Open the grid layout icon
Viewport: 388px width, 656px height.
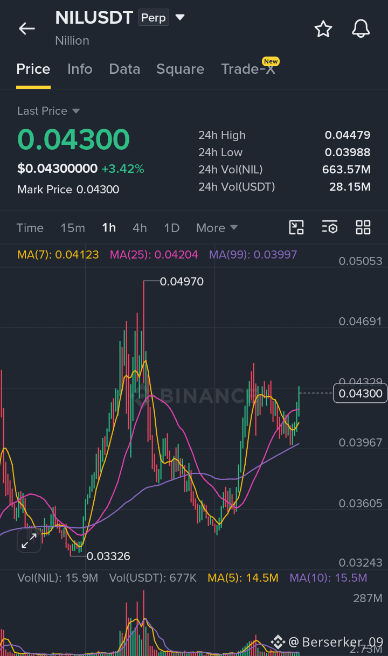363,227
